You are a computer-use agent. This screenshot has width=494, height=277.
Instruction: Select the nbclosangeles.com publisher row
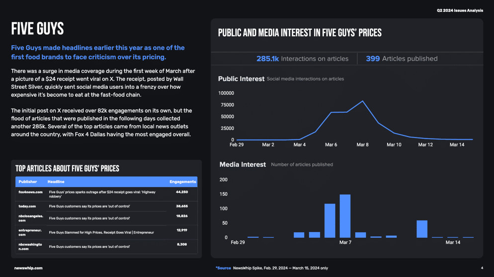click(106, 218)
